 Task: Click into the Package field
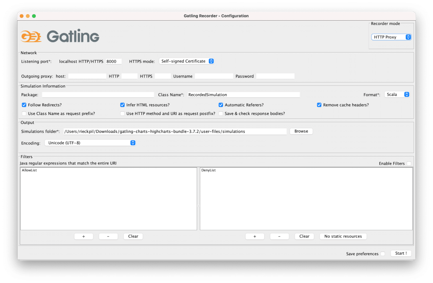pos(98,94)
